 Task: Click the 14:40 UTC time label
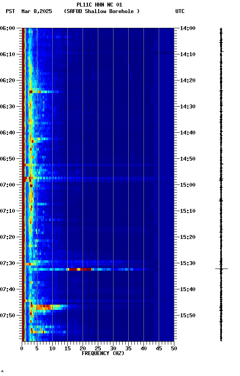tap(188, 133)
